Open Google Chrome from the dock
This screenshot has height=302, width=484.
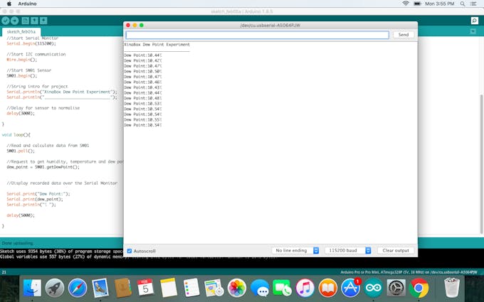tap(419, 288)
